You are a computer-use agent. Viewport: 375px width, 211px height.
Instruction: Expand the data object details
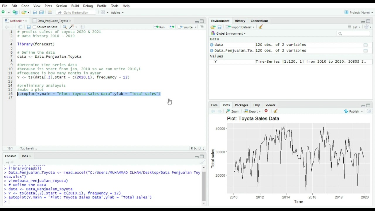(x=212, y=45)
